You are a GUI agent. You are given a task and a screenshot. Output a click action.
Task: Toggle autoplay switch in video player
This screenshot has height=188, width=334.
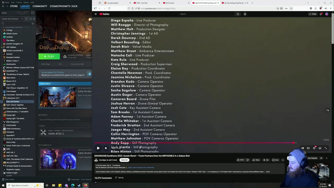(x=302, y=148)
